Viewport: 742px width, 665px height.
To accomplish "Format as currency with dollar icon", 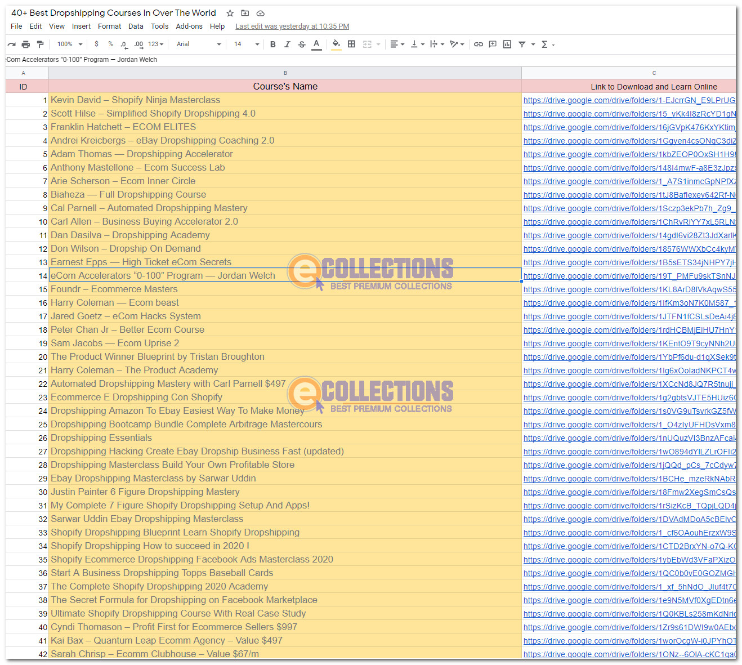I will tap(96, 44).
